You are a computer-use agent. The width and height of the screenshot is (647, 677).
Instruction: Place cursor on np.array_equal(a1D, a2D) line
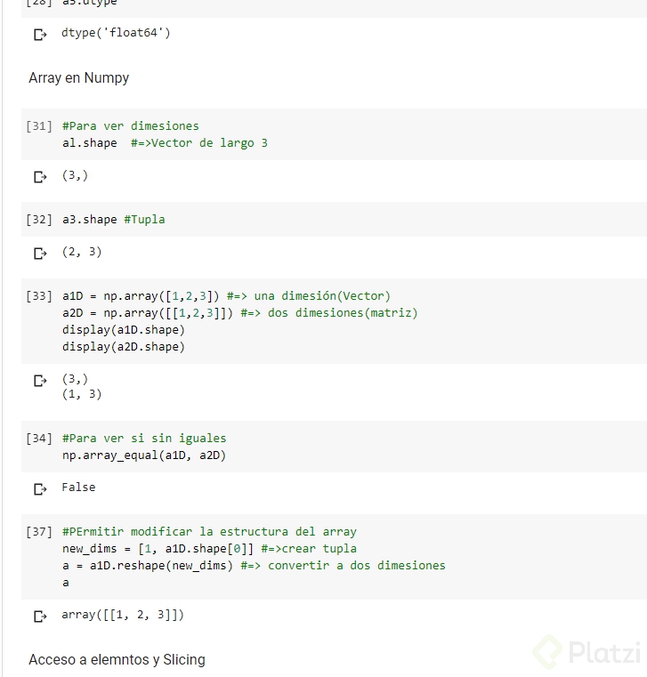click(144, 455)
